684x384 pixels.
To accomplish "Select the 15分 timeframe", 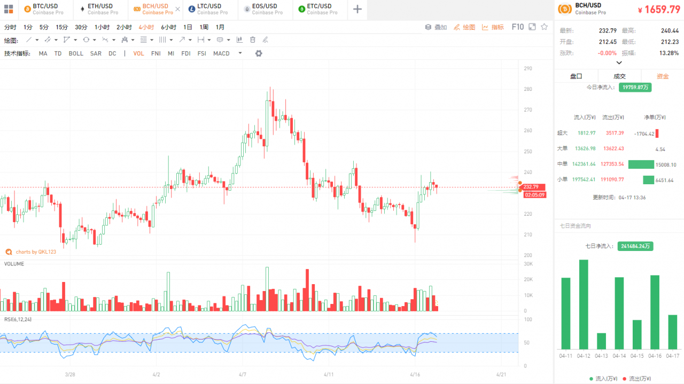I will click(62, 27).
